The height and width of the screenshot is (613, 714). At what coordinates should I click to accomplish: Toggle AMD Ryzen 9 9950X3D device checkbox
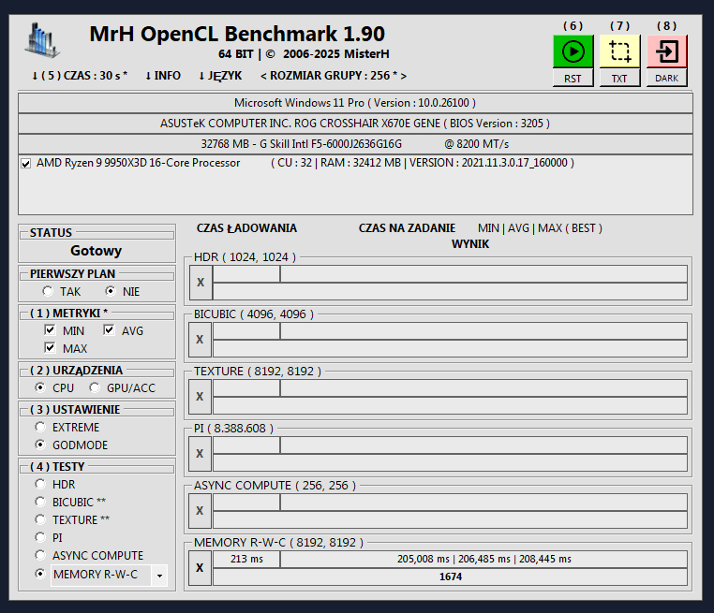tap(26, 163)
